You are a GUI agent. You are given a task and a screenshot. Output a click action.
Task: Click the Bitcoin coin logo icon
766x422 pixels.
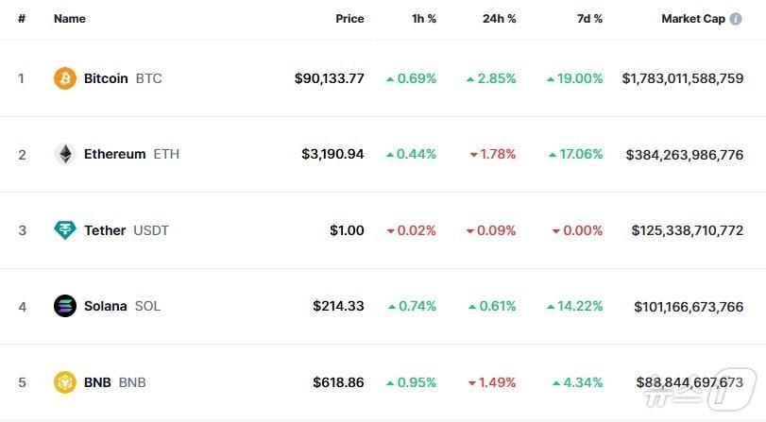65,78
